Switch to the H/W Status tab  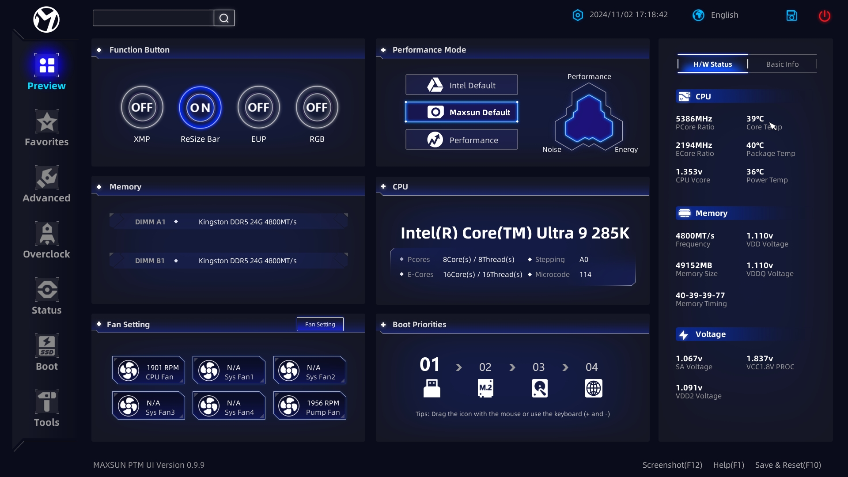coord(712,64)
